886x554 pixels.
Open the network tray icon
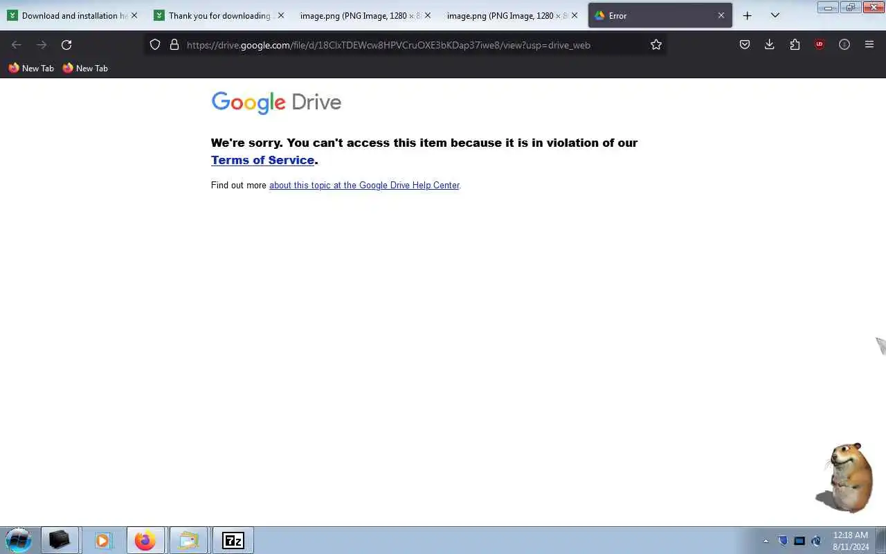[x=799, y=541]
